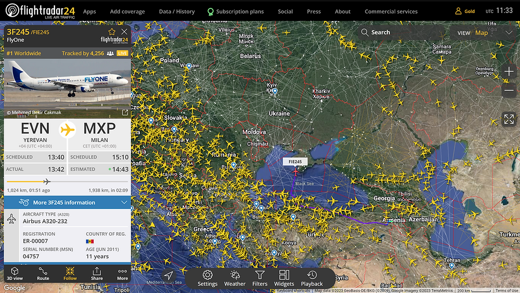Open More options in flight panel

(x=122, y=274)
